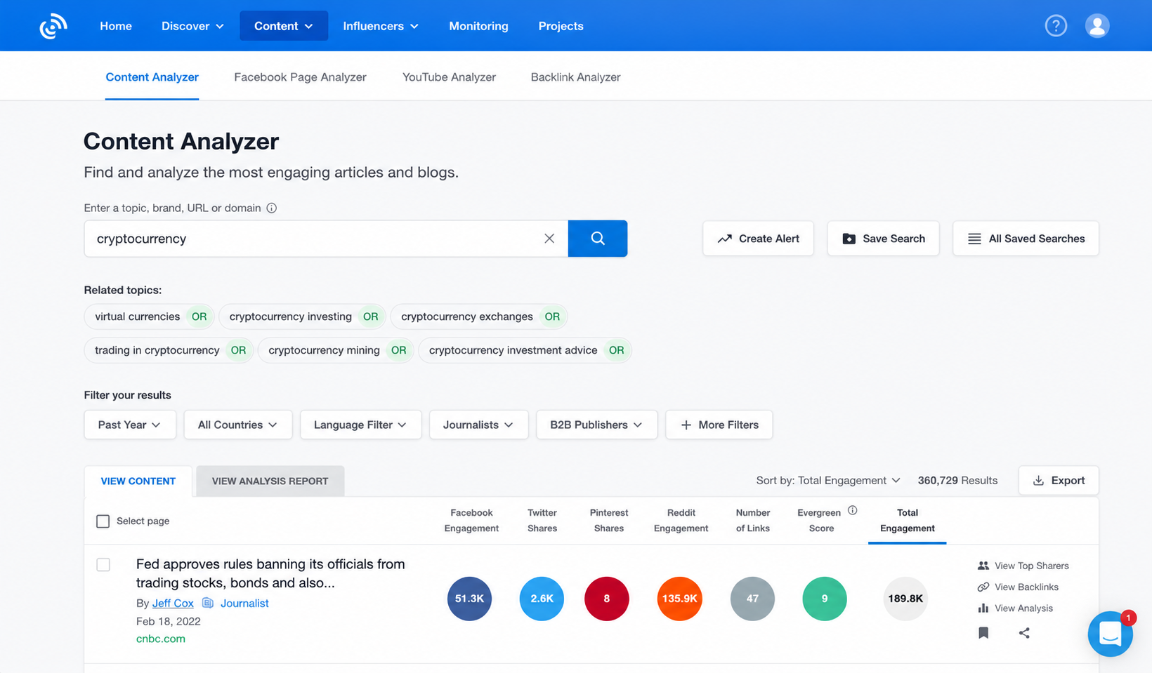This screenshot has height=673, width=1152.
Task: Expand the Influencers menu
Action: [380, 26]
